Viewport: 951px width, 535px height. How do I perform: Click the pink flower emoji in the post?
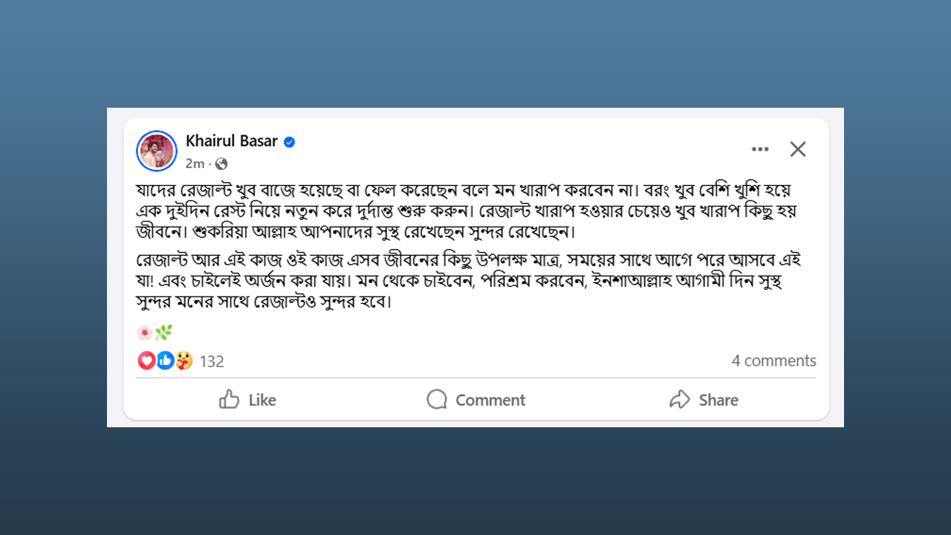[x=145, y=332]
